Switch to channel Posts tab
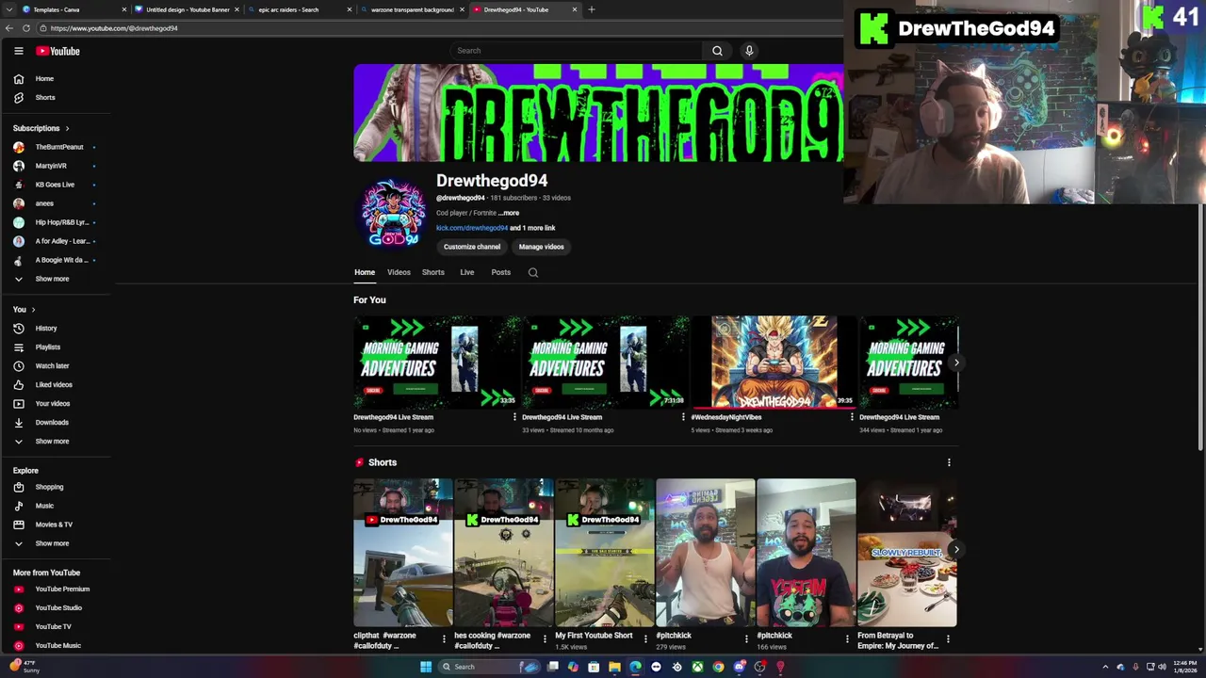This screenshot has height=678, width=1206. tap(500, 273)
